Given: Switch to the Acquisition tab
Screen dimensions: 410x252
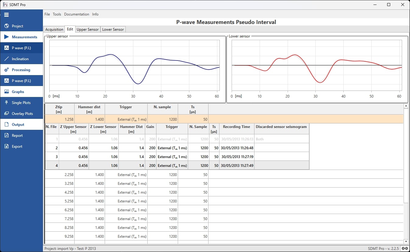Looking at the screenshot, I should pyautogui.click(x=54, y=29).
